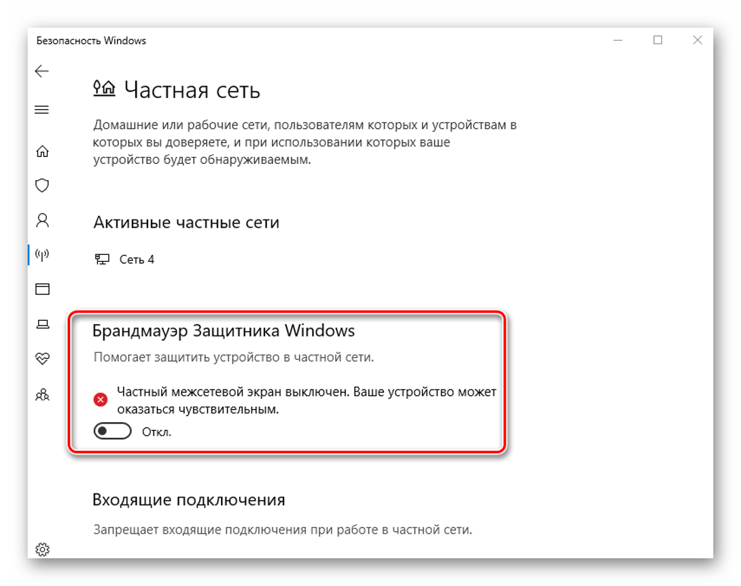Expand the hamburger navigation menu
This screenshot has height=586, width=741.
coord(42,109)
